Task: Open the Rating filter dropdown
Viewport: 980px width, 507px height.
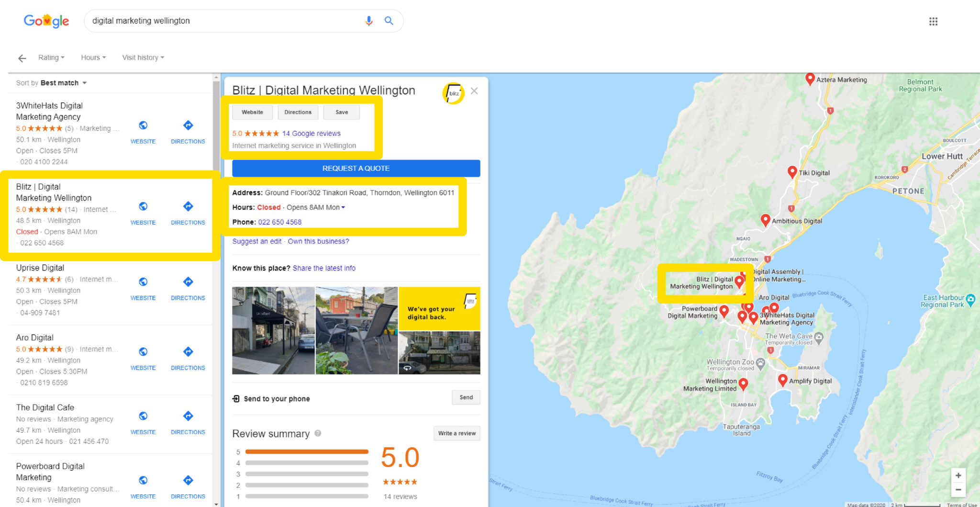Action: [51, 57]
